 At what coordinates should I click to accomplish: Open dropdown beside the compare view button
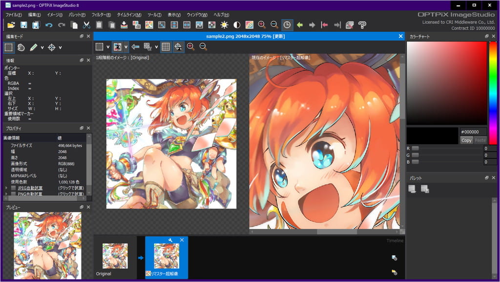pos(126,47)
